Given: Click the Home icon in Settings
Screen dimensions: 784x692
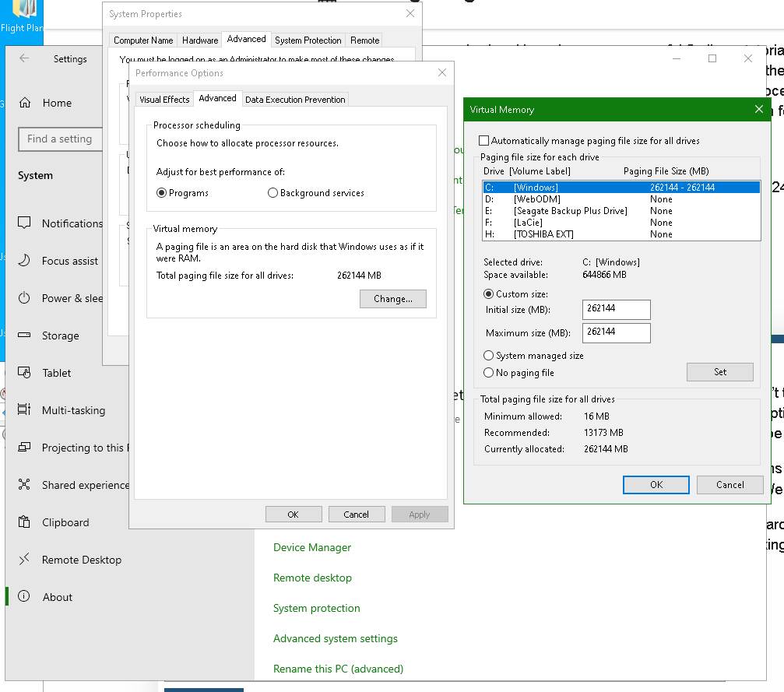Looking at the screenshot, I should 25,103.
